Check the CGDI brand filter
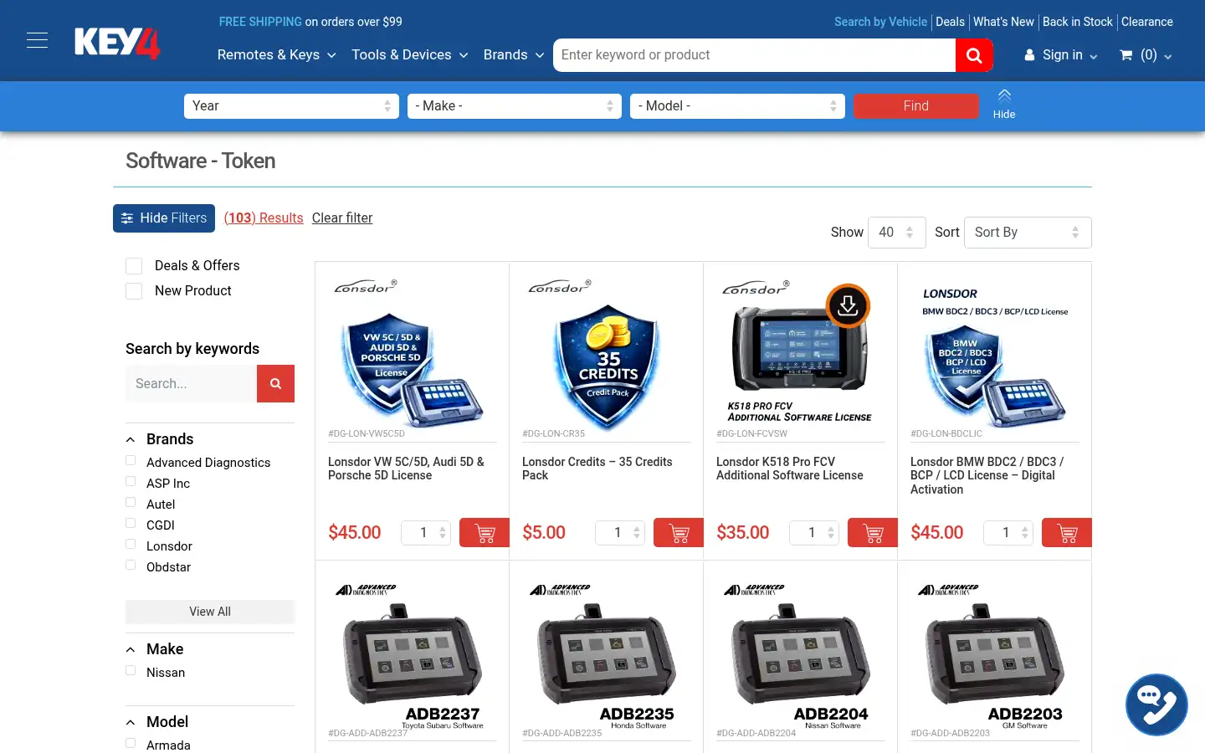This screenshot has width=1205, height=753. pos(131,523)
